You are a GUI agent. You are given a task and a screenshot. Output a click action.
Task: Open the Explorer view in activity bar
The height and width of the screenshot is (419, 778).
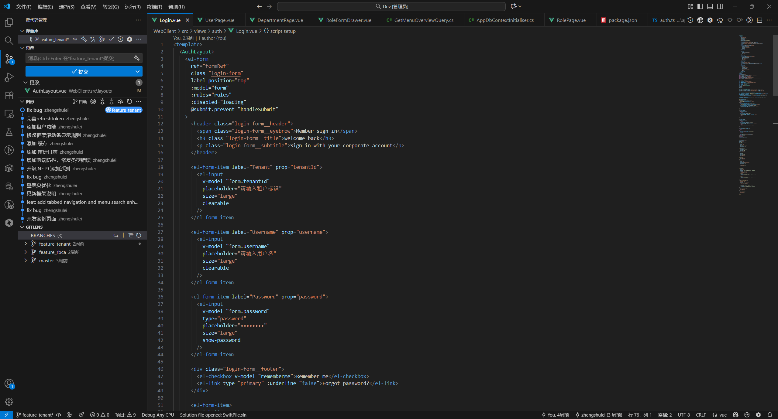click(x=9, y=22)
